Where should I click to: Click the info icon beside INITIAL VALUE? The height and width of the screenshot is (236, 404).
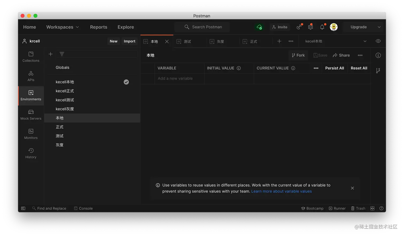pos(239,68)
